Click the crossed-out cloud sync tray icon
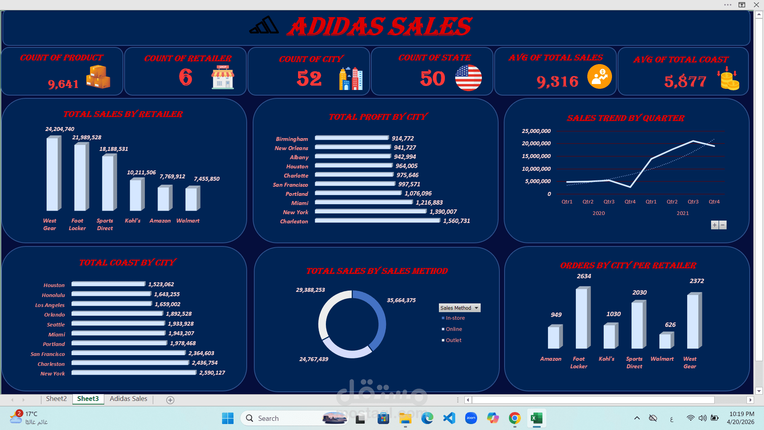The height and width of the screenshot is (430, 764). tap(653, 418)
